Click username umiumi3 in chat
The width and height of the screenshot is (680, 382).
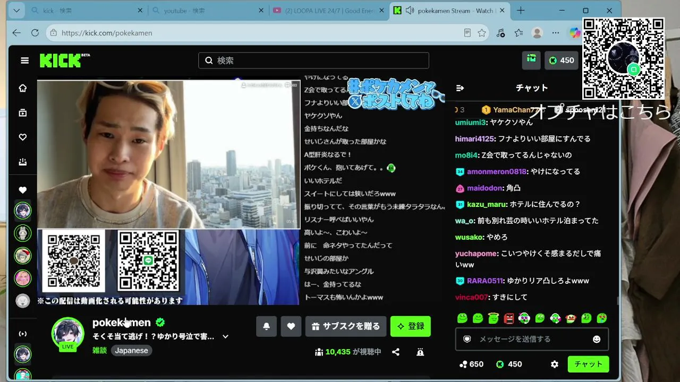[471, 123]
